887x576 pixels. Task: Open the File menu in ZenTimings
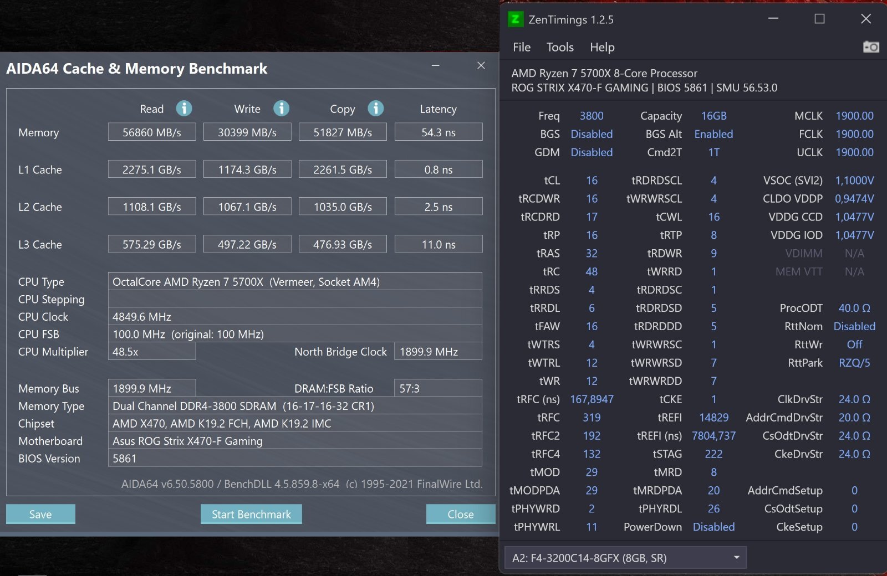point(522,47)
